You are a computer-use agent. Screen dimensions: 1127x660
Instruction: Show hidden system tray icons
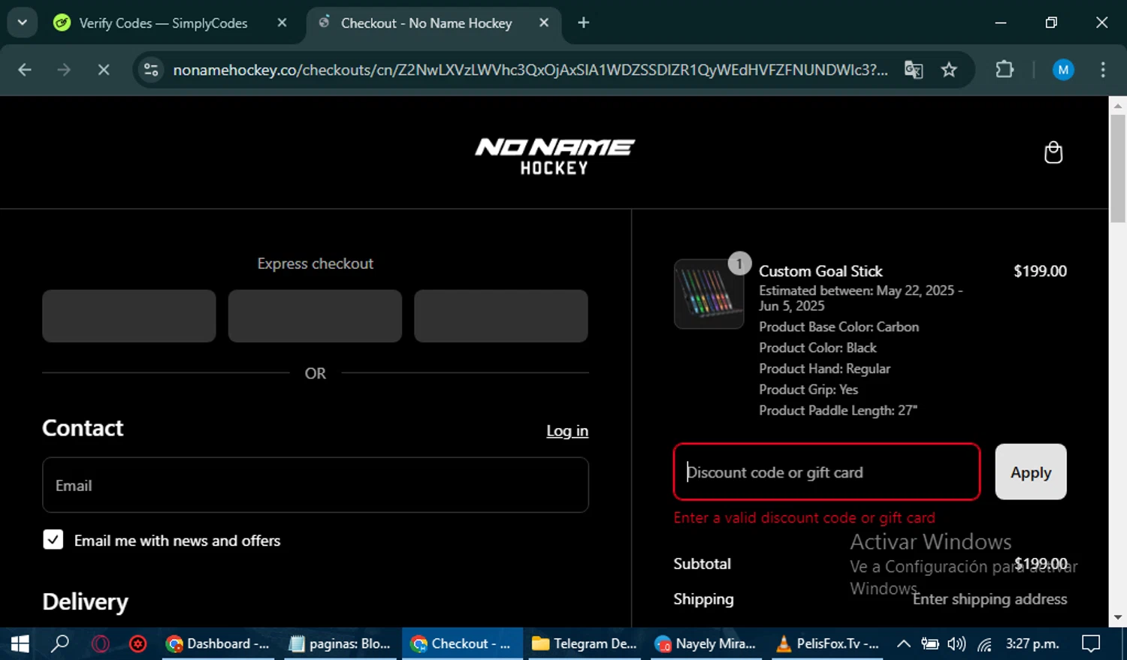904,643
